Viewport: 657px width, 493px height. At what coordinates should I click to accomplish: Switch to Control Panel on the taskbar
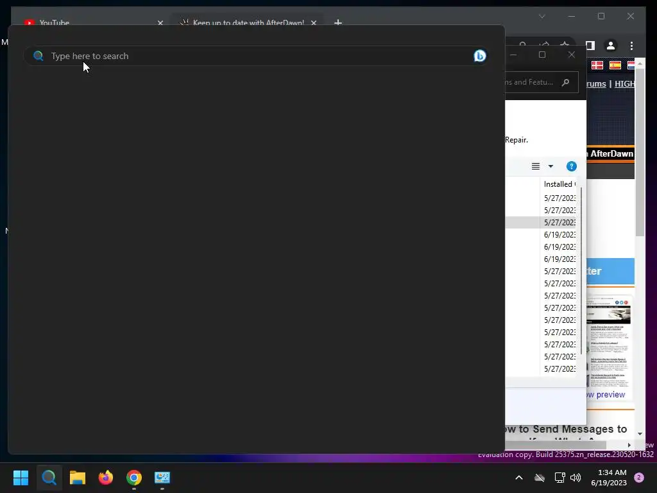(162, 478)
